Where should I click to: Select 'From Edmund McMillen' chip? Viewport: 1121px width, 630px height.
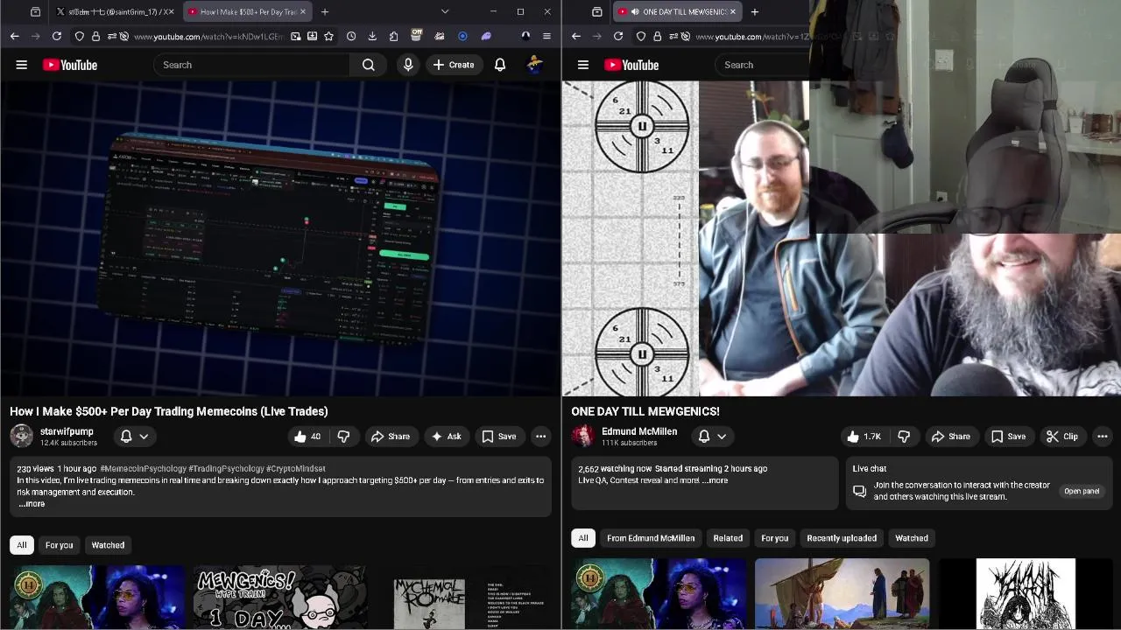[651, 538]
